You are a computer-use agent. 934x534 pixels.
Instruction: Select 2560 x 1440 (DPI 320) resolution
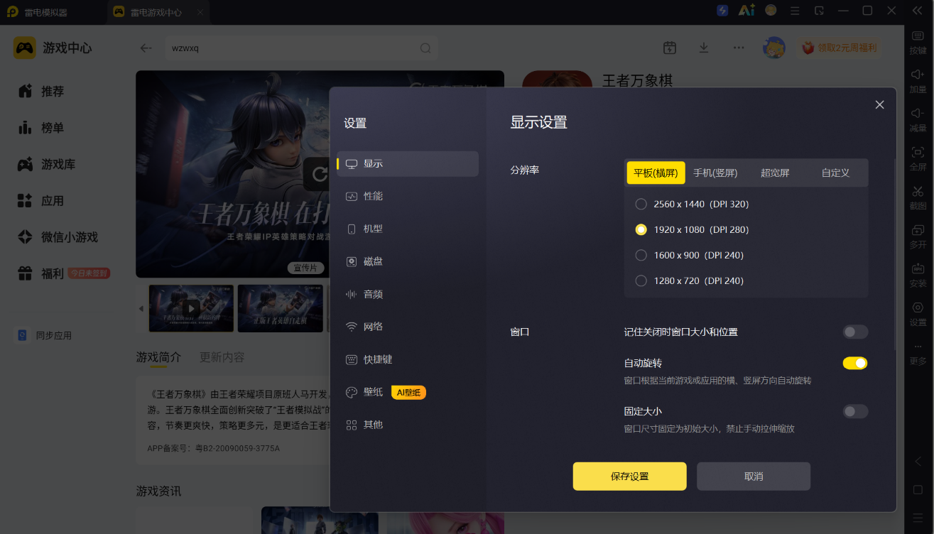[x=693, y=204]
